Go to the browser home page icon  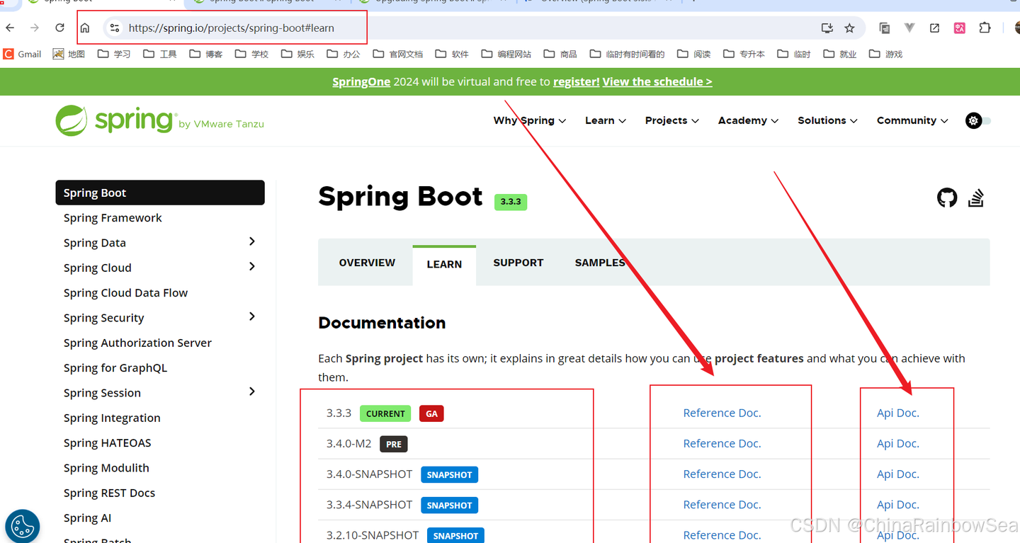coord(85,28)
